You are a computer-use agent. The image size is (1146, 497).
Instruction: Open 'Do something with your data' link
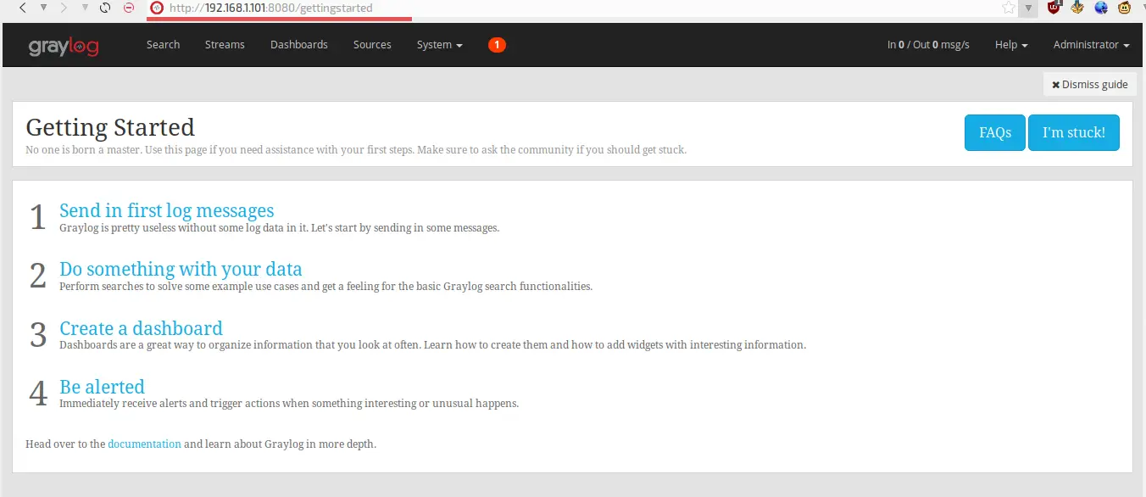(181, 269)
